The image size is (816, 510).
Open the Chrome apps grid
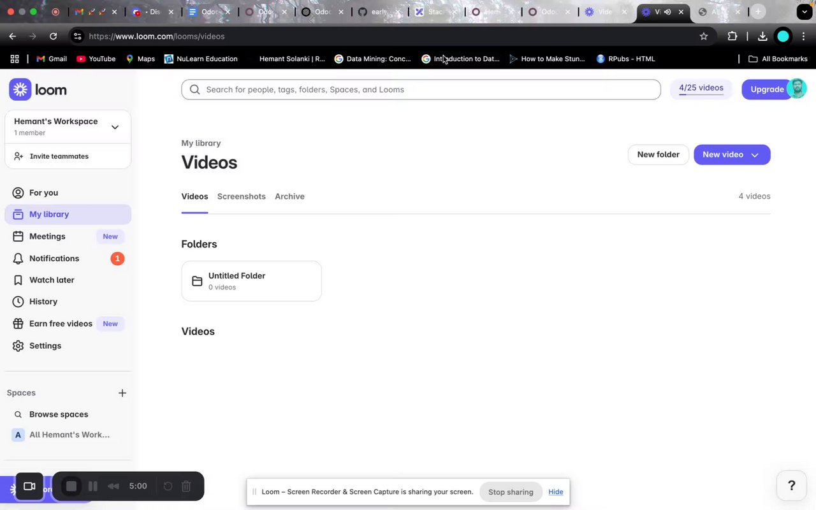(15, 59)
